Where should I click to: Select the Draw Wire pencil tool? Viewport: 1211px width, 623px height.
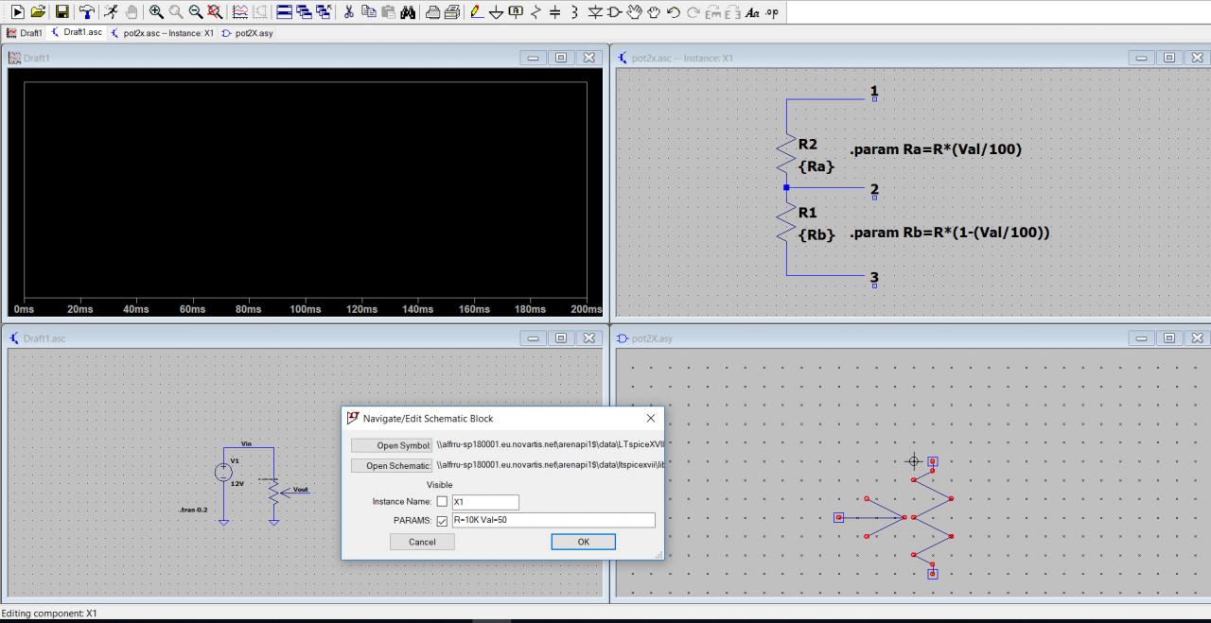click(477, 12)
